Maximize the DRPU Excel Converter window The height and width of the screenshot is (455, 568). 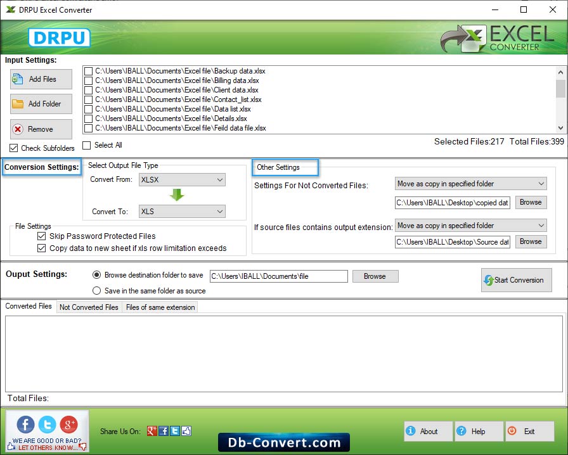pyautogui.click(x=524, y=10)
